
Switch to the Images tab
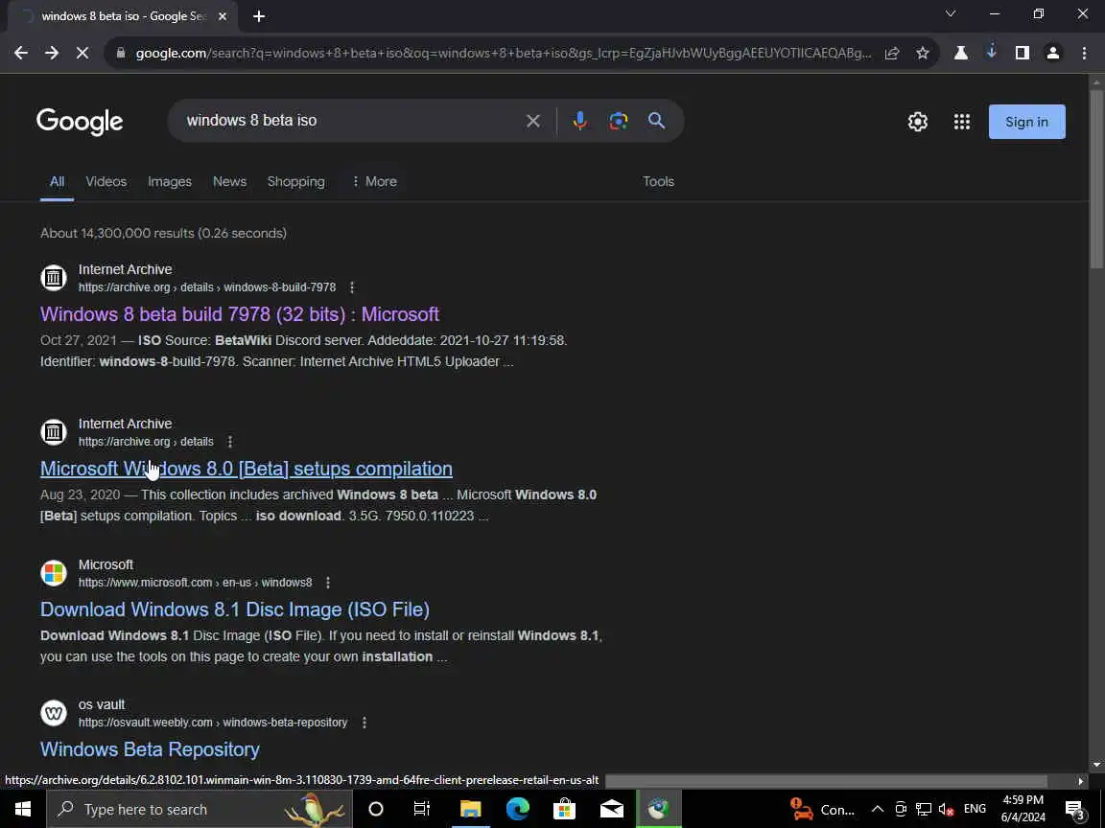(170, 182)
